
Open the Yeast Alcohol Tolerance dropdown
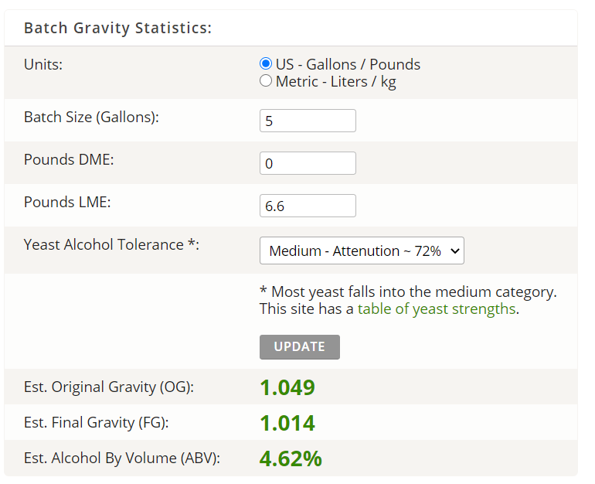tap(362, 251)
